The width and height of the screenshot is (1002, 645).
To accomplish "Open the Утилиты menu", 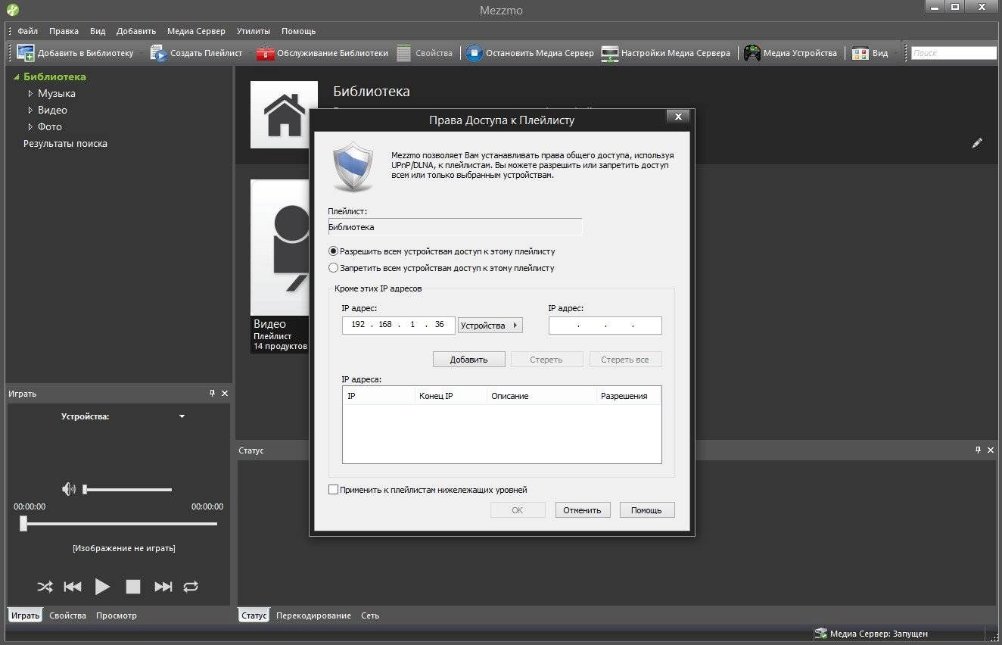I will pyautogui.click(x=254, y=31).
